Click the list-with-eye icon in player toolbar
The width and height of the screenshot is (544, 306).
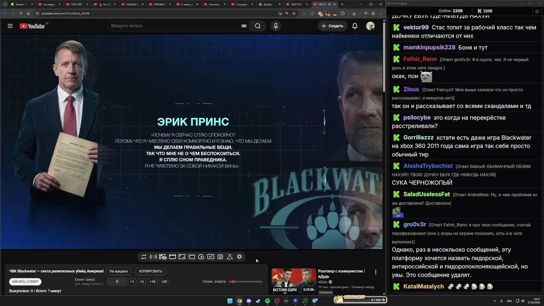[x=163, y=257]
